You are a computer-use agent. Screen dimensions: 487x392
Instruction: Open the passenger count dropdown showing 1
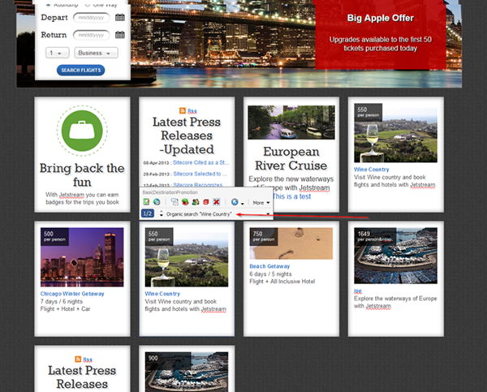[x=58, y=53]
